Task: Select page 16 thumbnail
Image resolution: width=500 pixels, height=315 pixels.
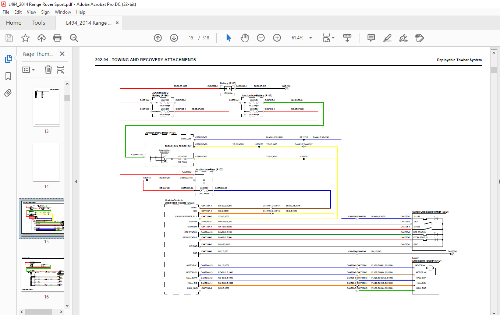Action: pos(43,274)
